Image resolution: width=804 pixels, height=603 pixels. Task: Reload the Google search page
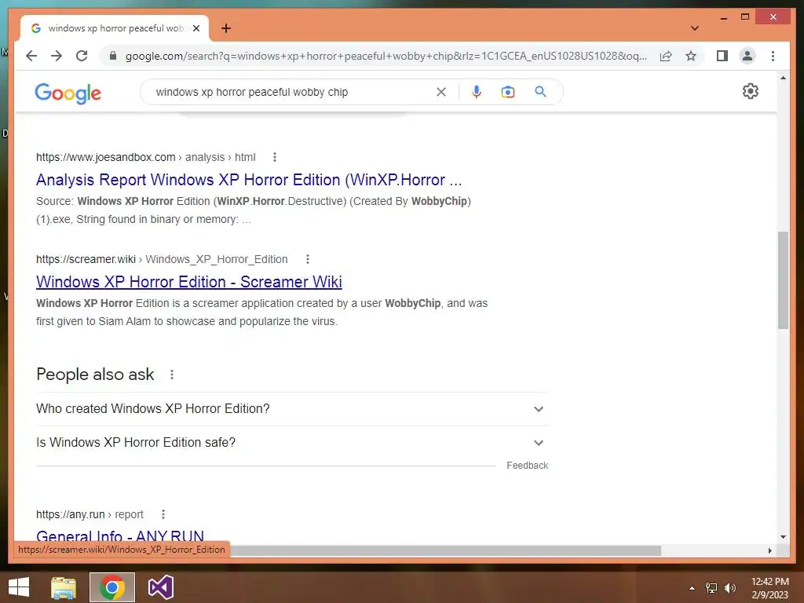click(82, 56)
